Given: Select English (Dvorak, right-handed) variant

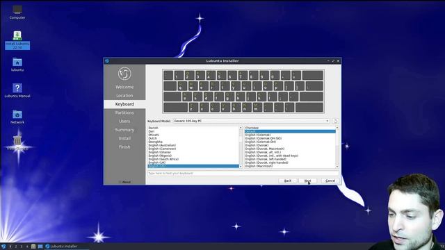Looking at the screenshot, I should coord(267,162).
